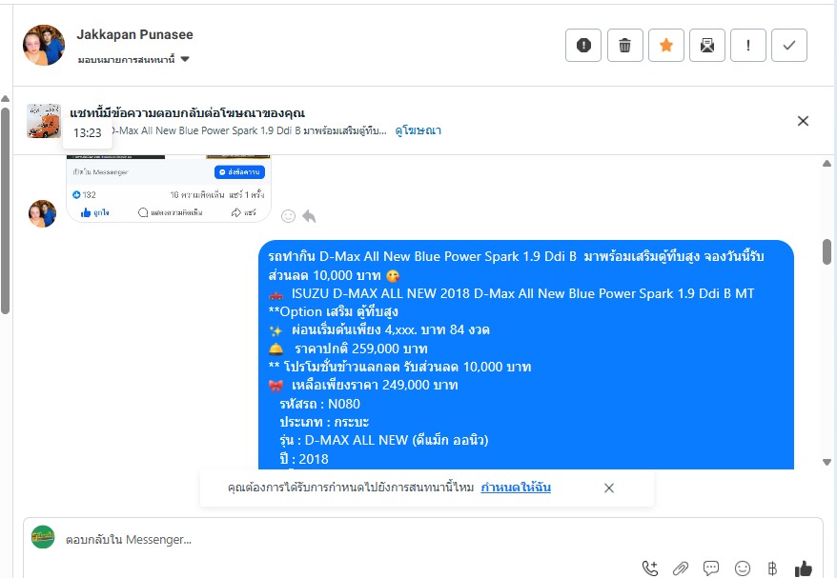The width and height of the screenshot is (837, 578).
Task: Click the กำหนดให้ฉัน link
Action: (x=516, y=488)
